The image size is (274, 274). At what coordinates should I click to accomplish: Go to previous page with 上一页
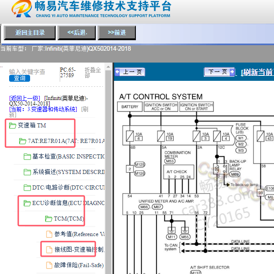(130, 72)
